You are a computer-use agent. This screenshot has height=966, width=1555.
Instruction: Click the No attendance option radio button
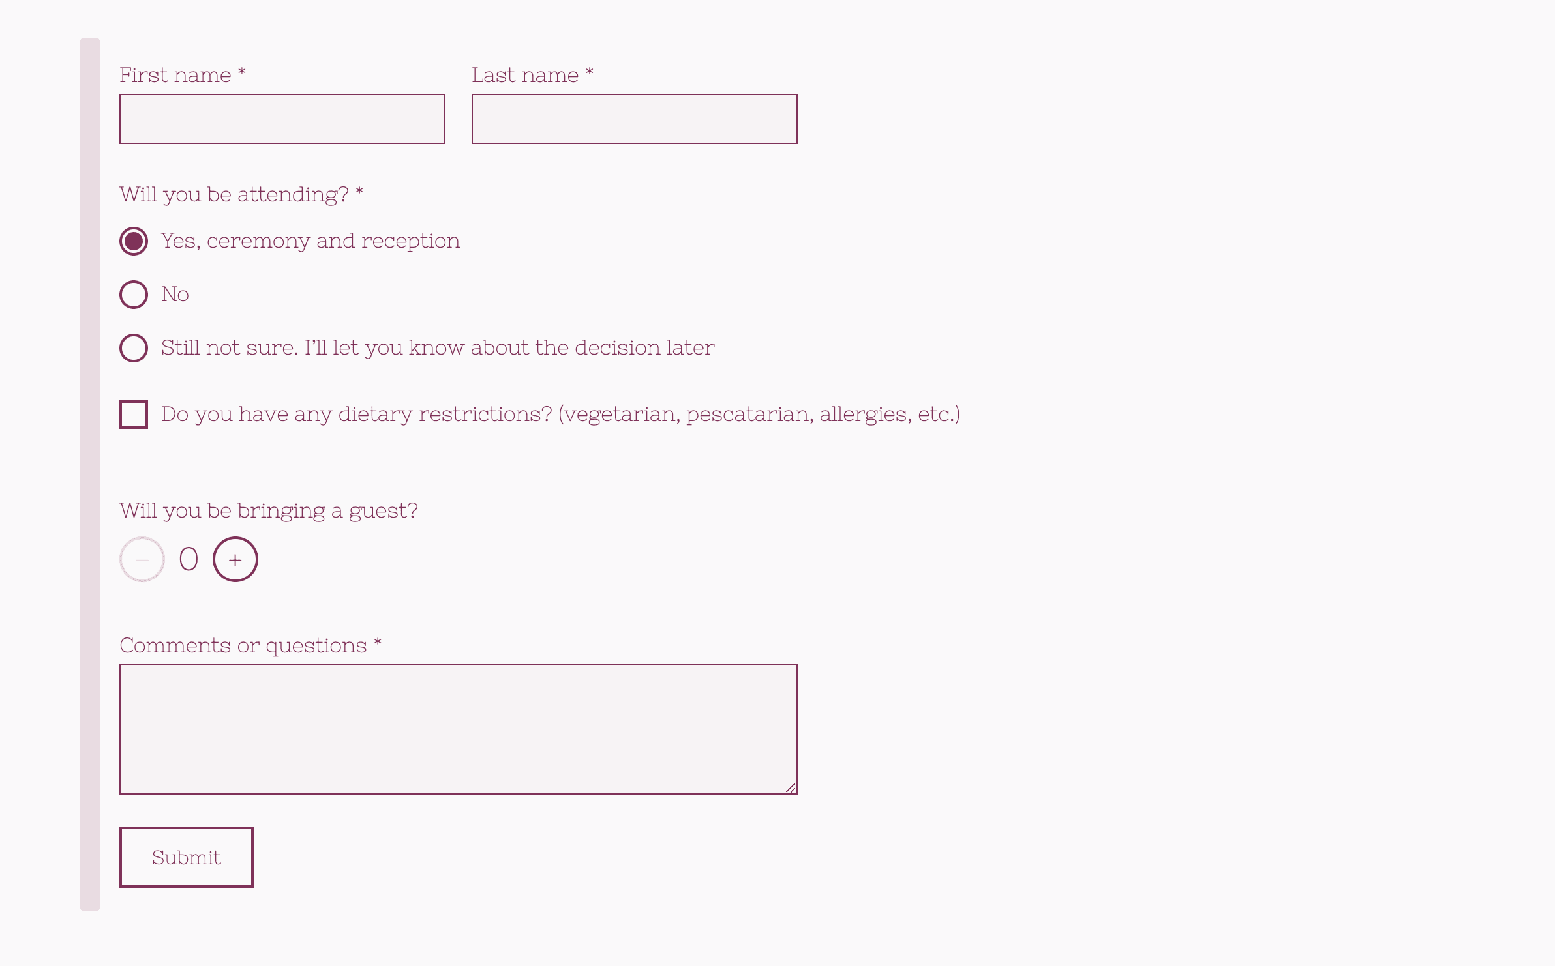132,293
